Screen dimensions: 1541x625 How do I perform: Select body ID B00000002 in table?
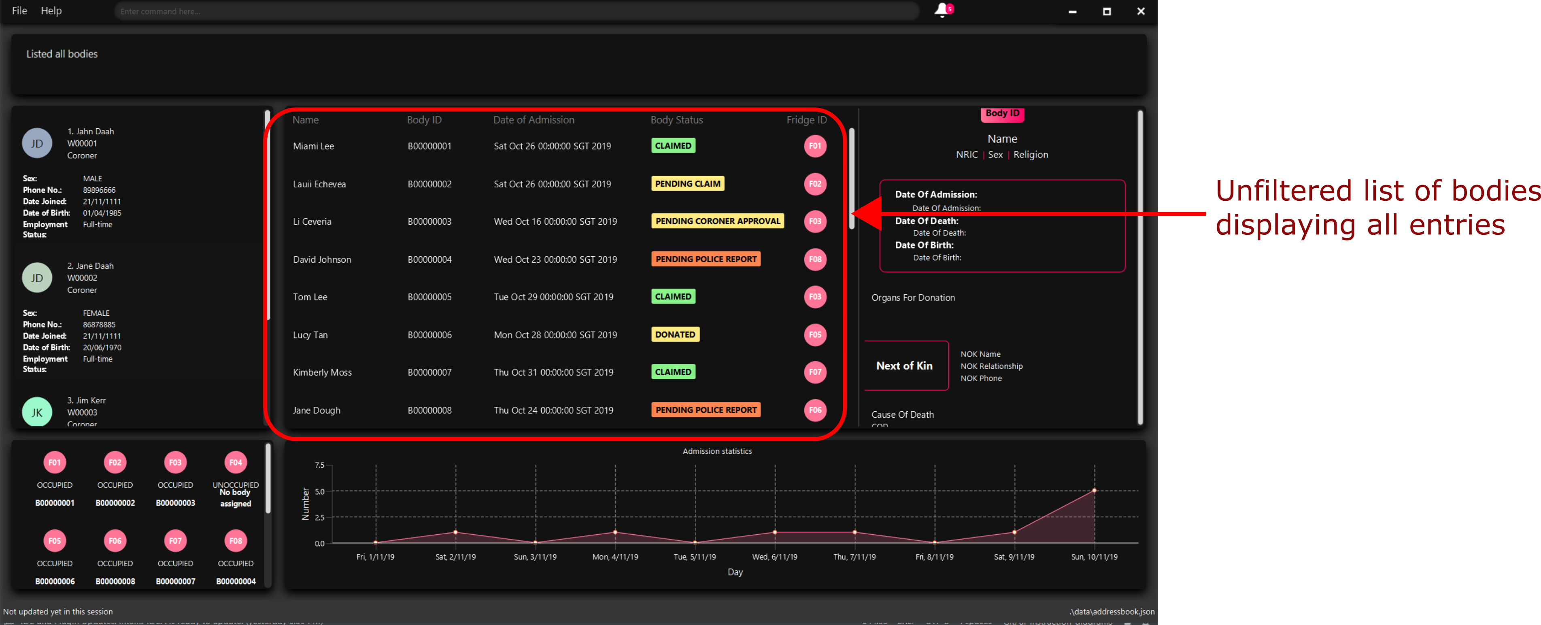click(429, 184)
